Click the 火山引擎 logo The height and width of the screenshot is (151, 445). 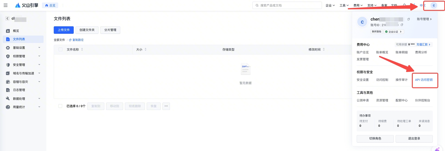[x=27, y=5]
